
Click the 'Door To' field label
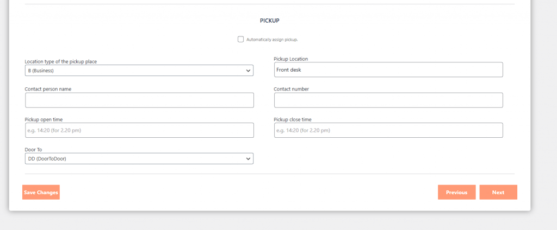[33, 150]
